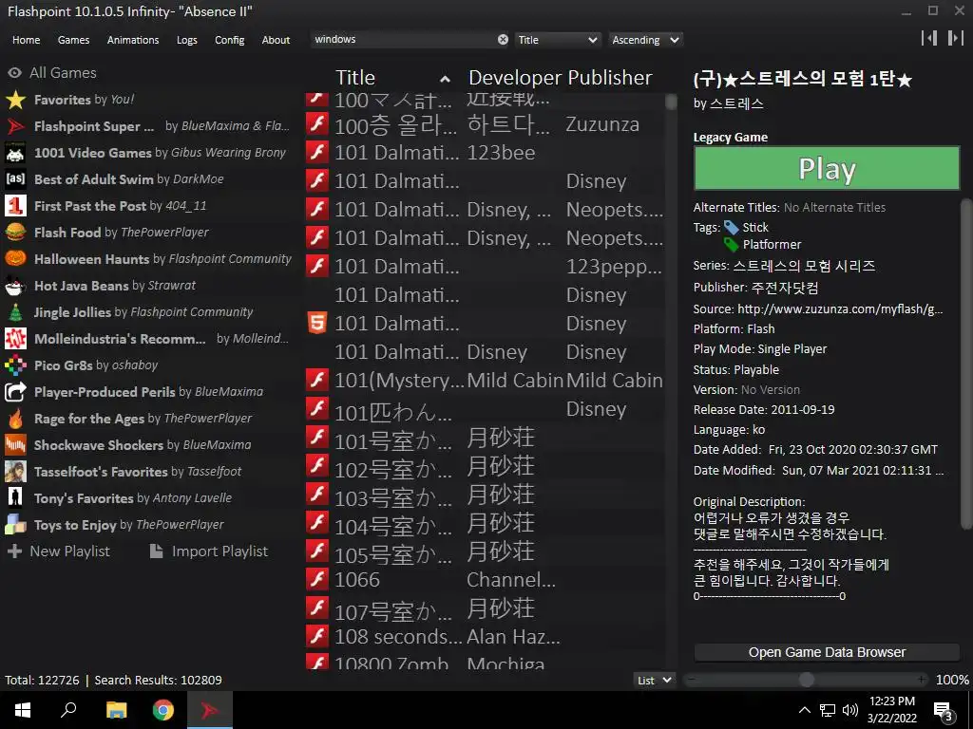Click the Shockwave Shockers playlist icon
The height and width of the screenshot is (729, 973).
15,445
